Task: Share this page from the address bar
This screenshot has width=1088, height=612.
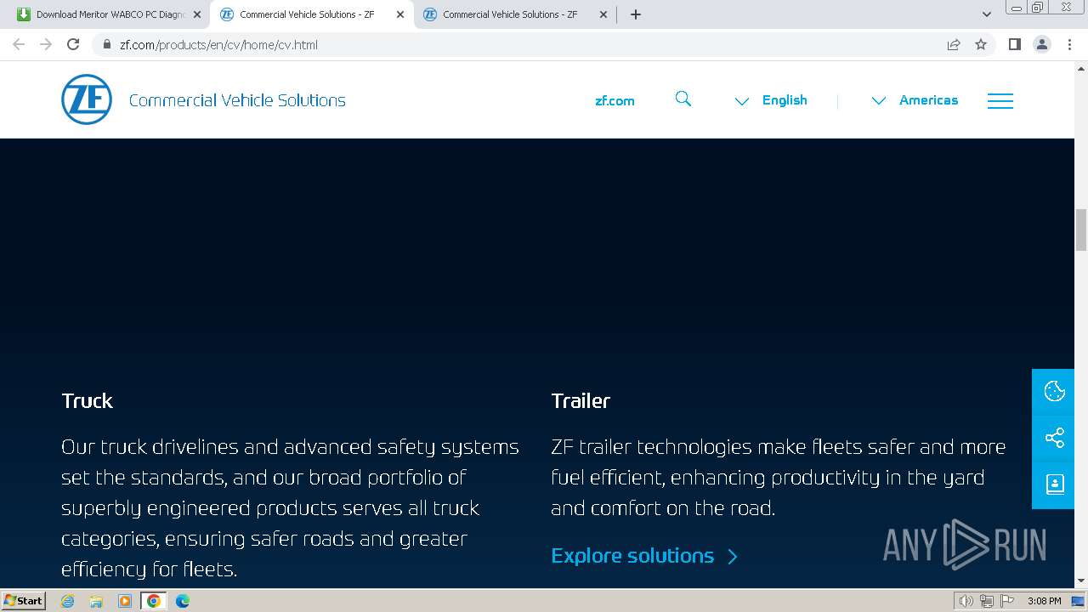Action: click(954, 44)
